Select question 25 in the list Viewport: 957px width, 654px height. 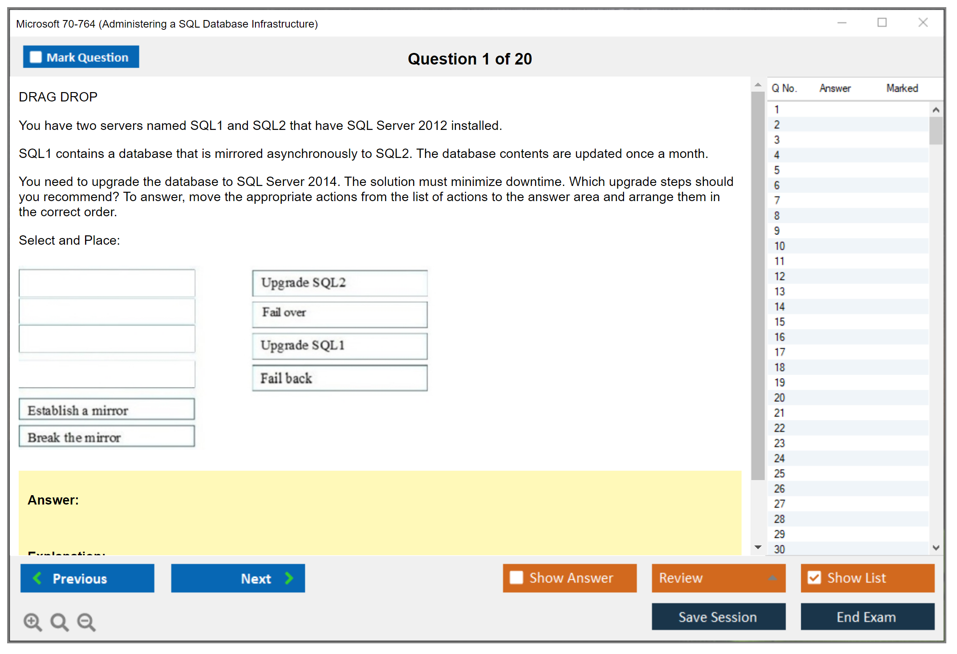(779, 473)
